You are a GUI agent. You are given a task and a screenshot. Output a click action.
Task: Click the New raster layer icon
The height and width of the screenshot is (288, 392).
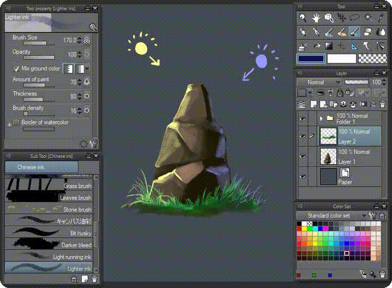tap(314, 104)
